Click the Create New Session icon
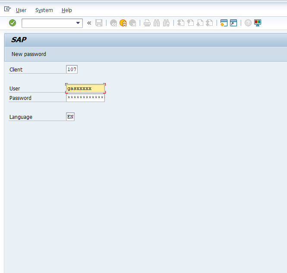The width and height of the screenshot is (287, 273). 224,23
